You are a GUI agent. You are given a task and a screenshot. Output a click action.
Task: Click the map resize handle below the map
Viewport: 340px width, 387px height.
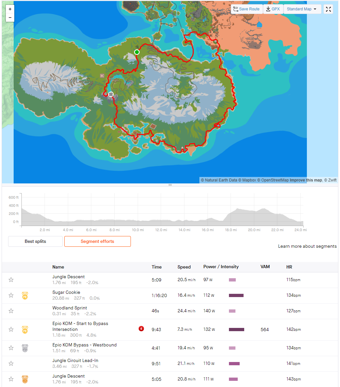[x=170, y=185]
